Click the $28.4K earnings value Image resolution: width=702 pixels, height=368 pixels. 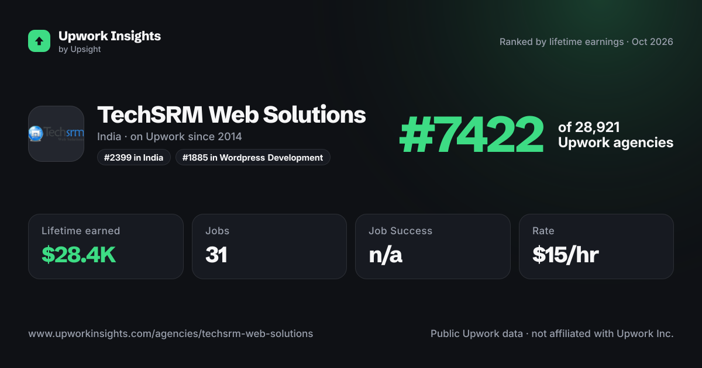79,255
